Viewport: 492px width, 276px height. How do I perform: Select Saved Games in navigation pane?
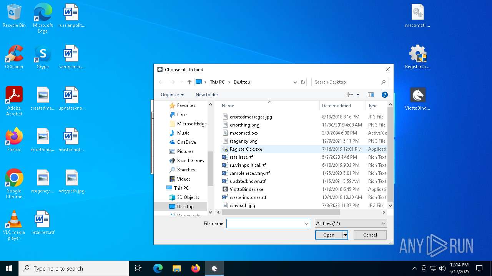point(190,161)
